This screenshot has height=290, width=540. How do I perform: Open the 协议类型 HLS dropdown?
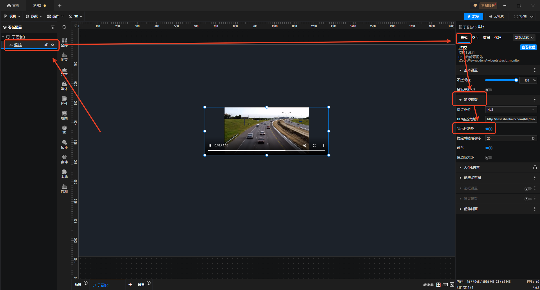pos(511,110)
